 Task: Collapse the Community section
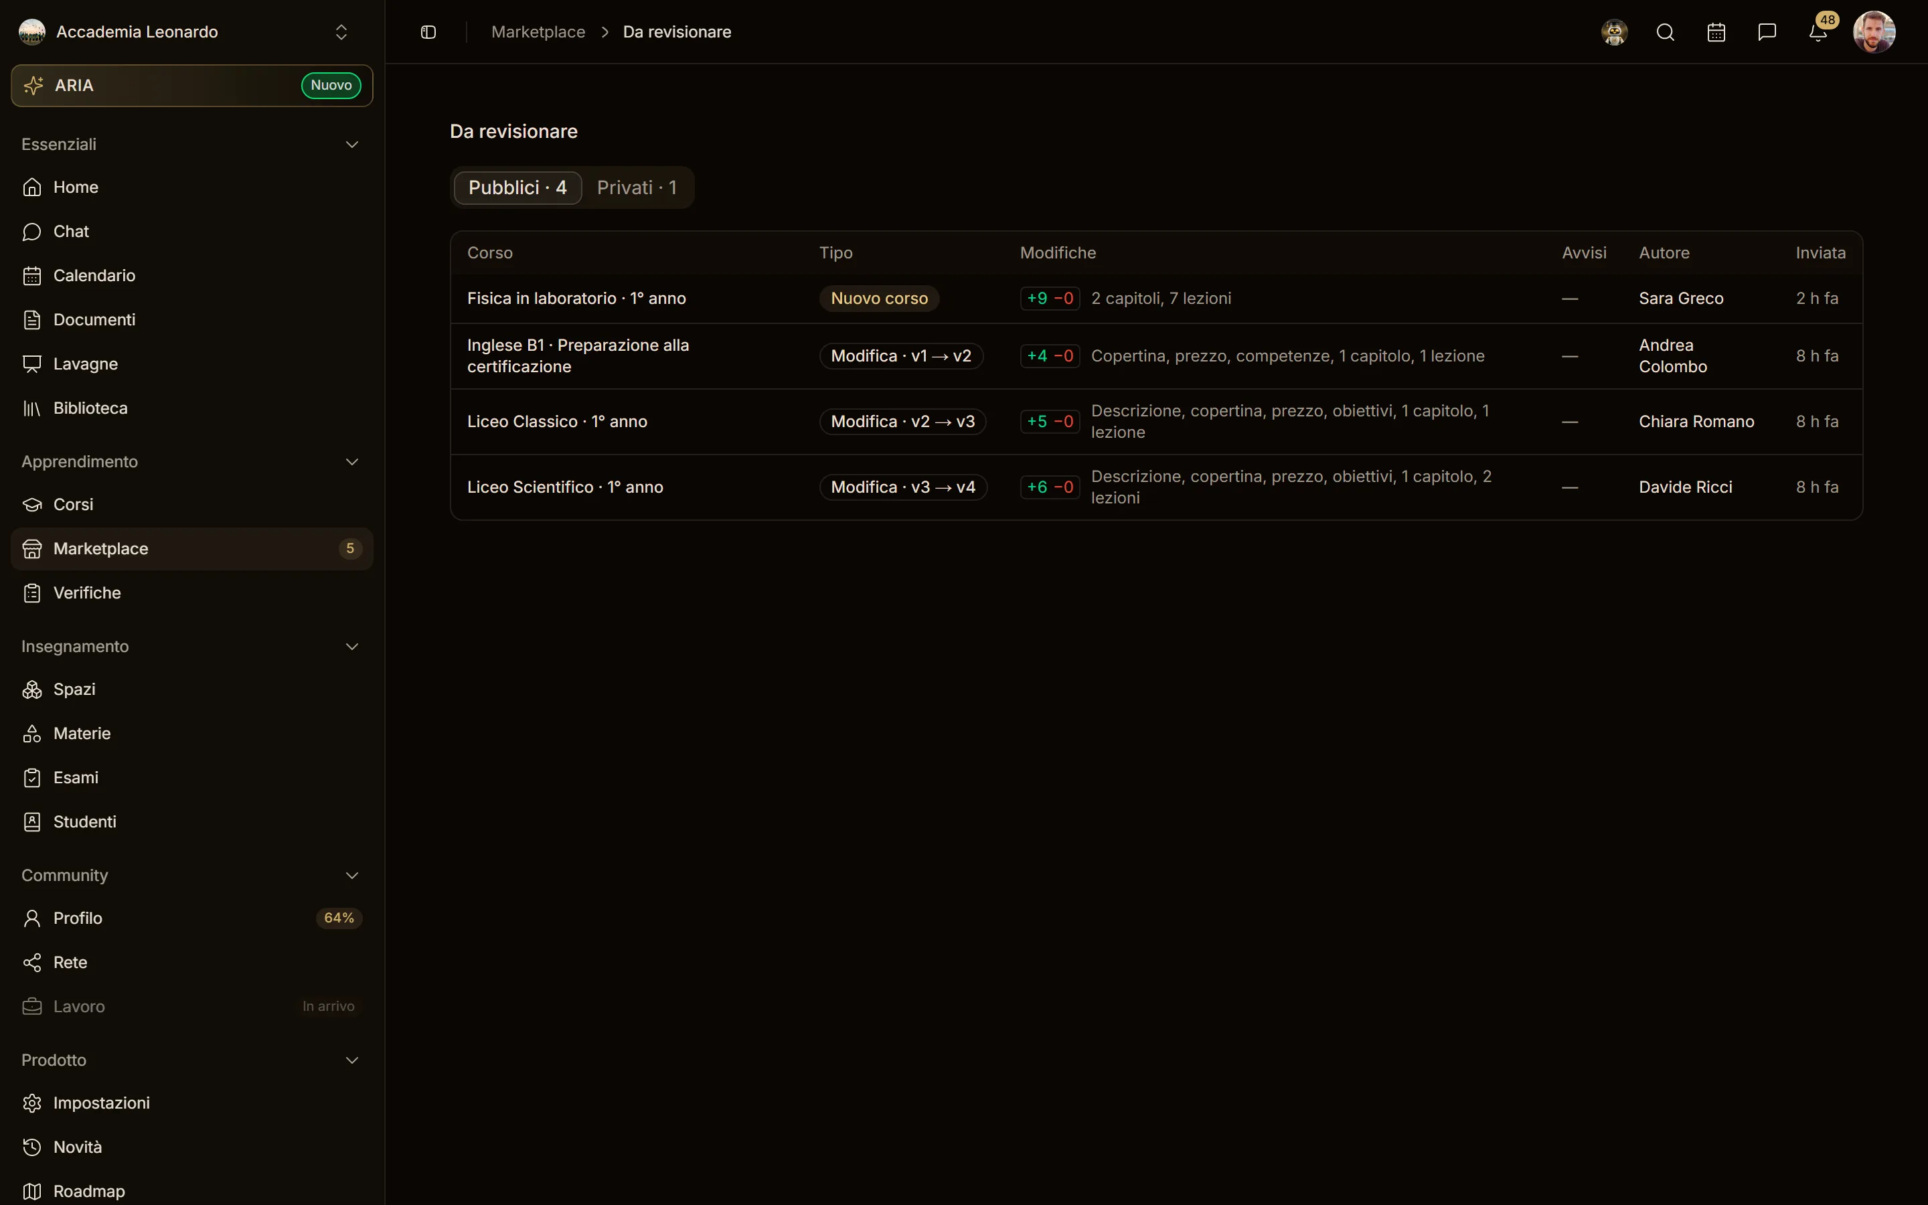(351, 875)
